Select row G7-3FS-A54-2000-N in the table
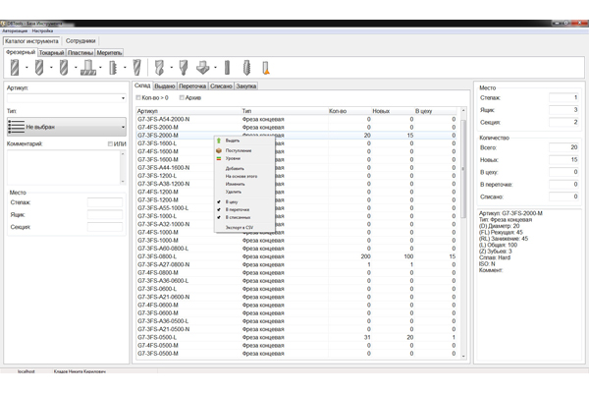Screen dimensions: 589x393 pos(296,119)
